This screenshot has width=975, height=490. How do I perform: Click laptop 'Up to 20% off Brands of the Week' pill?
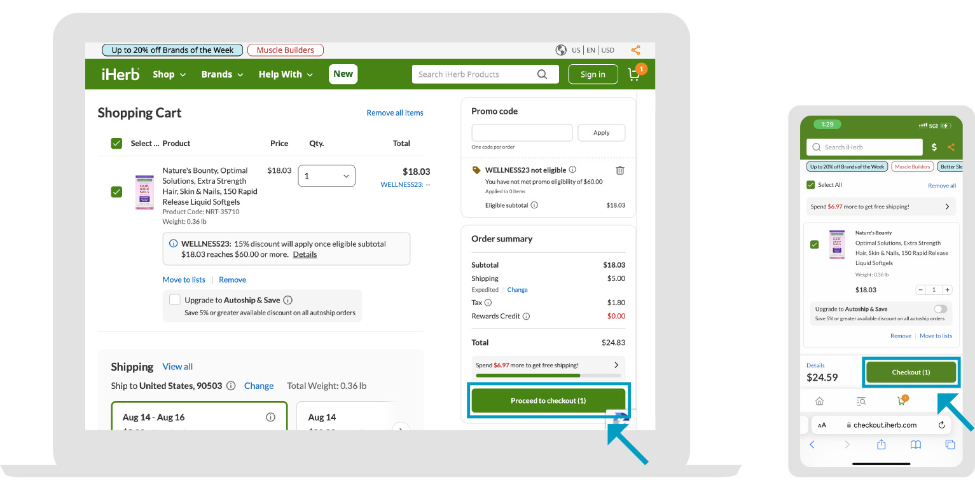pyautogui.click(x=172, y=50)
